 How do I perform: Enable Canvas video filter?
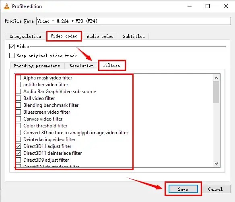pyautogui.click(x=19, y=119)
